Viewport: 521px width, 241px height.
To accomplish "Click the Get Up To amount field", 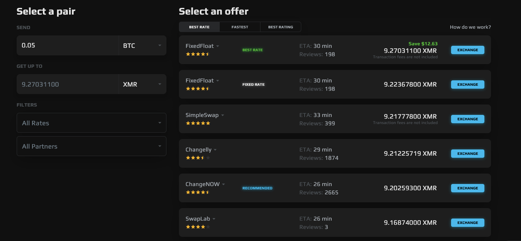I will click(x=67, y=84).
